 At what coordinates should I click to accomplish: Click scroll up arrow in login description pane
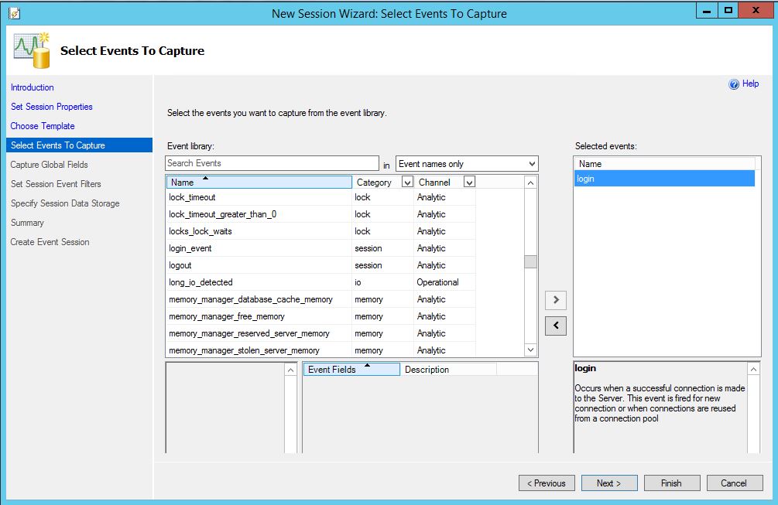[753, 370]
